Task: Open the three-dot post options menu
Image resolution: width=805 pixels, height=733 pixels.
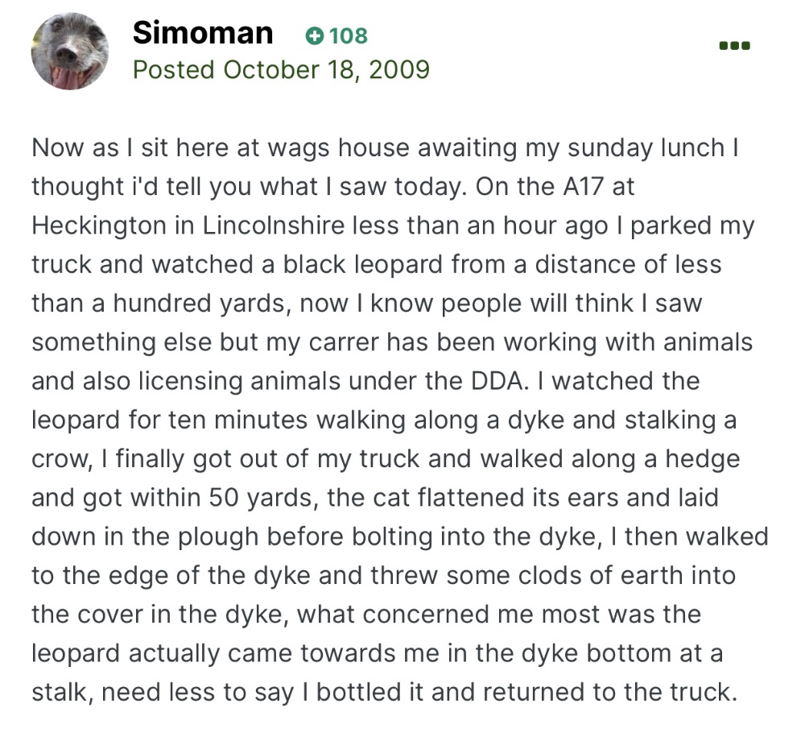Action: click(x=734, y=46)
